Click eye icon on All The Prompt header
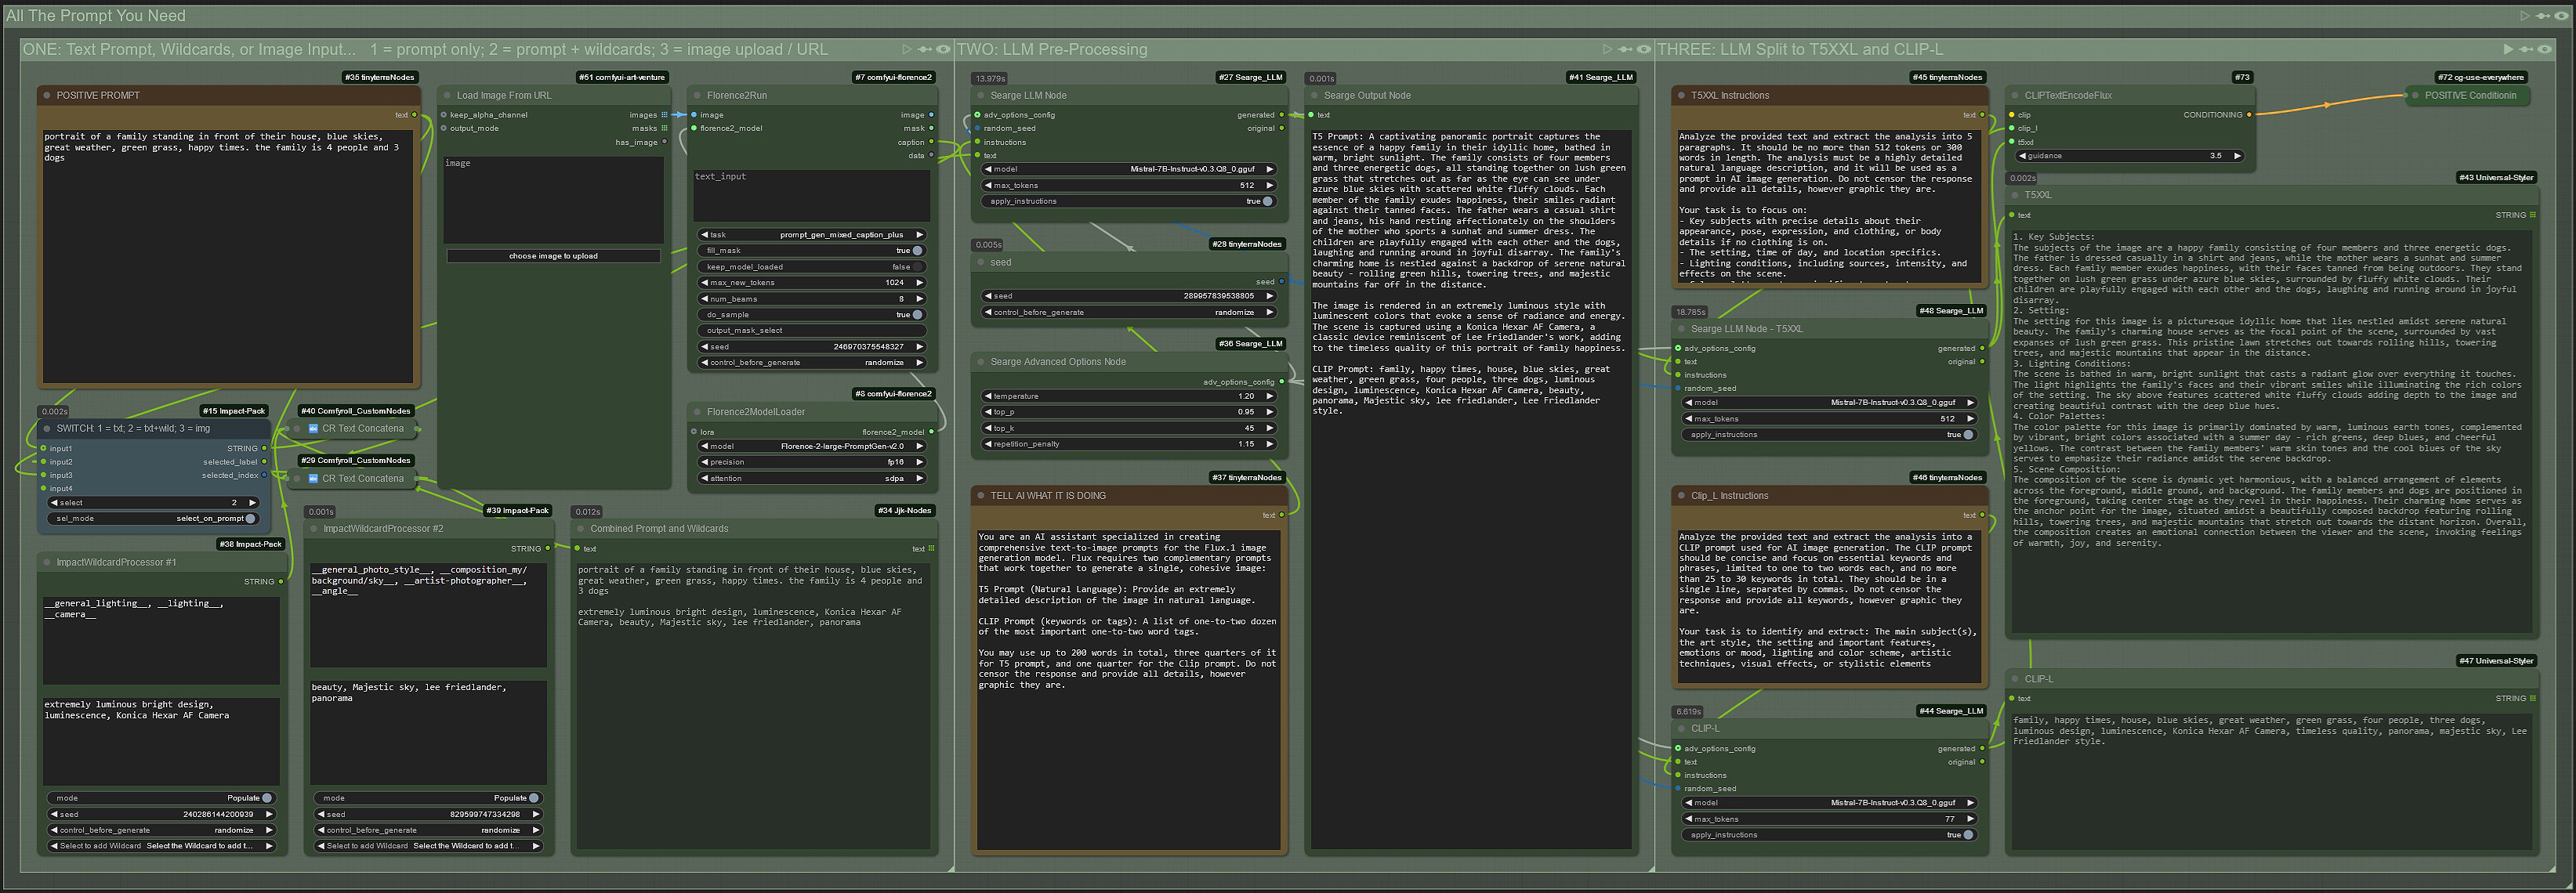2576x893 pixels. [2560, 16]
